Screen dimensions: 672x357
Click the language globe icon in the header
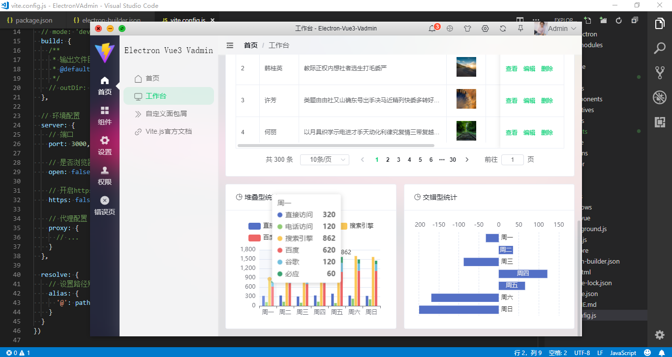(450, 28)
